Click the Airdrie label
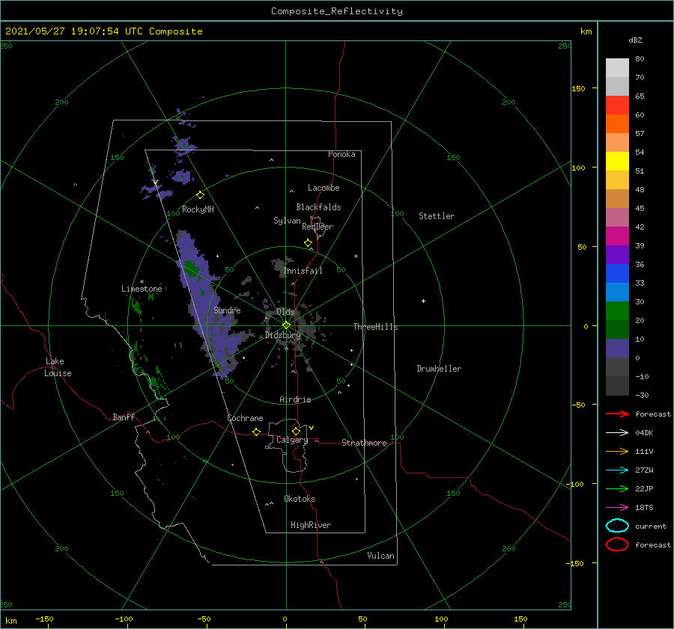This screenshot has height=629, width=674. [295, 399]
